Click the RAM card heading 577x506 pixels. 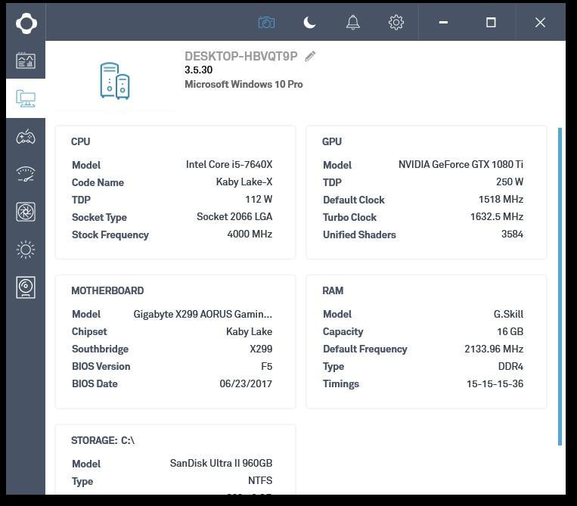click(x=333, y=290)
